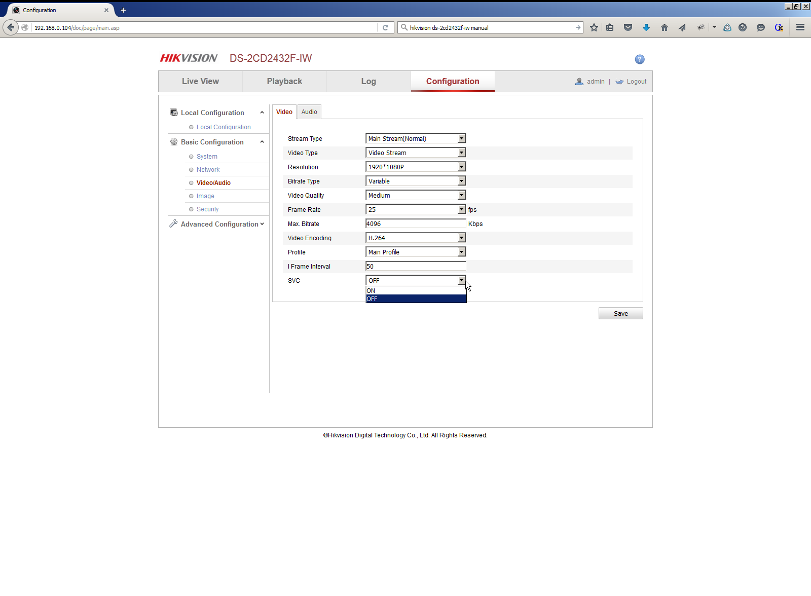The width and height of the screenshot is (811, 596).
Task: Open the Frame Rate dropdown
Action: [x=416, y=209]
